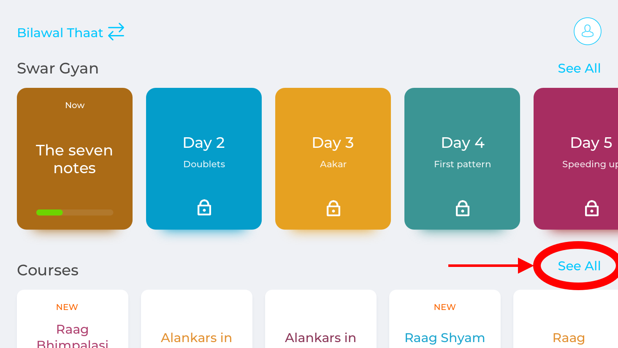The width and height of the screenshot is (618, 348).
Task: Open The seven notes lesson card
Action: pos(75,159)
